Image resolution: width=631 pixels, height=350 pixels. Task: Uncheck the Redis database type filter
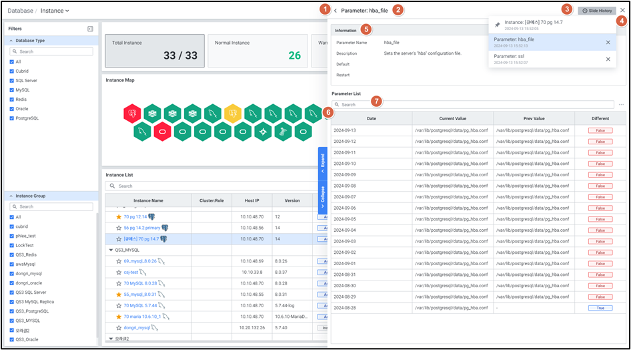click(x=11, y=99)
